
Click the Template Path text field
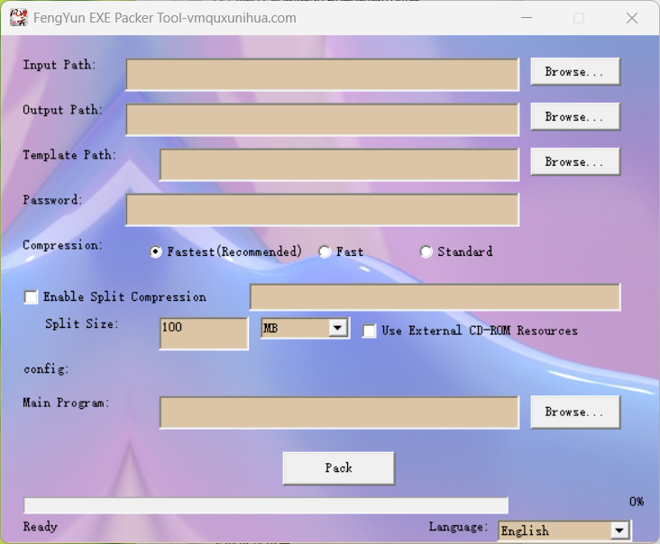tap(339, 165)
